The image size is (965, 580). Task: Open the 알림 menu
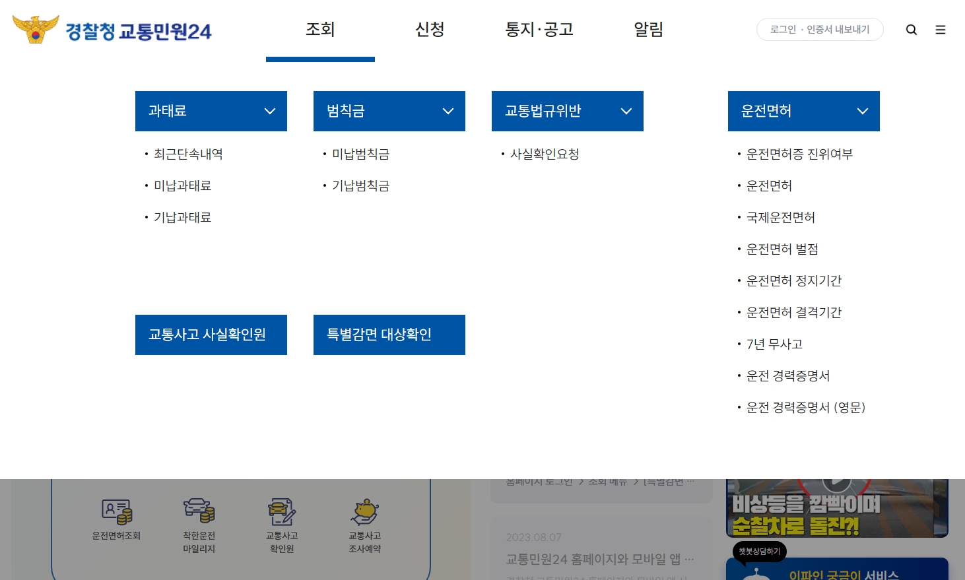648,29
